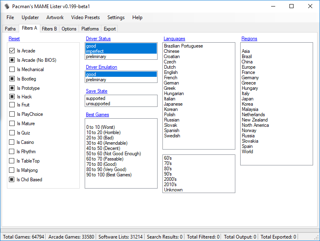
Task: Check the Is Casino checkbox
Action: [x=12, y=142]
